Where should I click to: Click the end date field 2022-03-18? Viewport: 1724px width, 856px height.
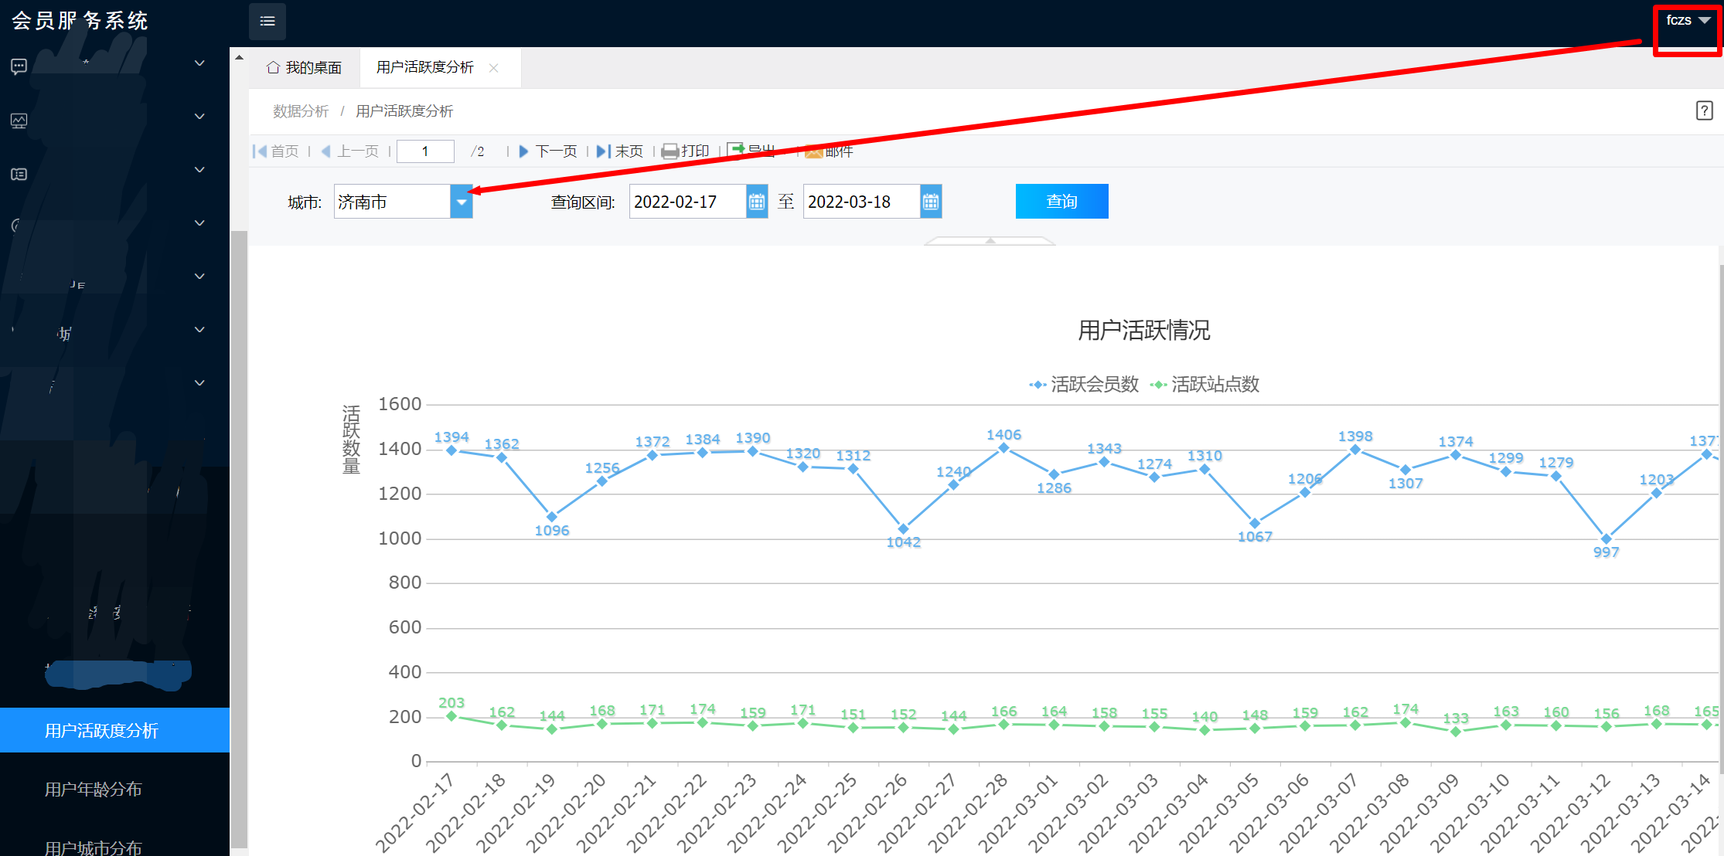click(861, 202)
